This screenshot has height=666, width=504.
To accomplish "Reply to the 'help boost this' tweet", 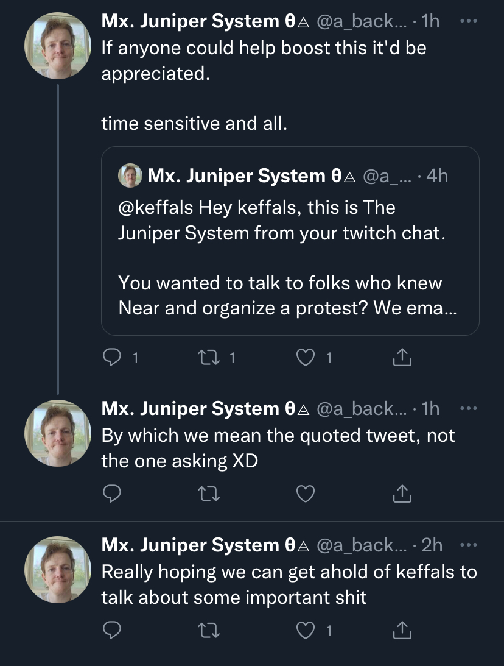I will tap(112, 358).
